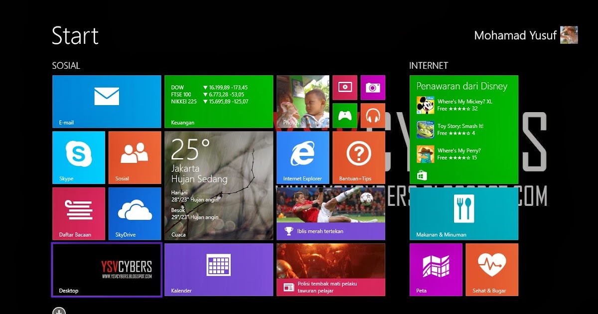598x314 pixels.
Task: Open the small Video tile
Action: (345, 88)
